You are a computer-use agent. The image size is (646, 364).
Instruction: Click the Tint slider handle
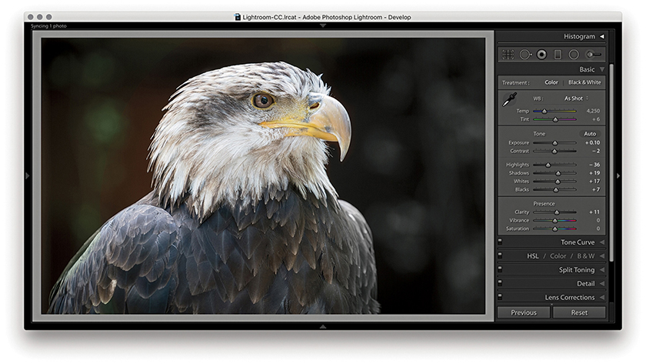pyautogui.click(x=555, y=119)
